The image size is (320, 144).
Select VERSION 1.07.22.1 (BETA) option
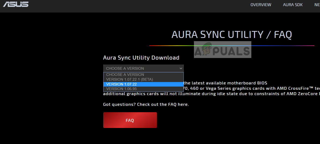(x=144, y=79)
